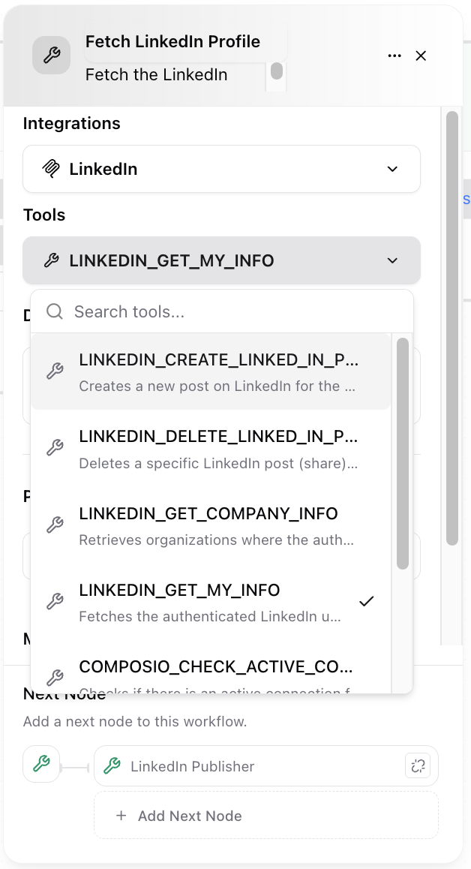Open the ellipsis options menu
Image resolution: width=471 pixels, height=869 pixels.
tap(394, 55)
